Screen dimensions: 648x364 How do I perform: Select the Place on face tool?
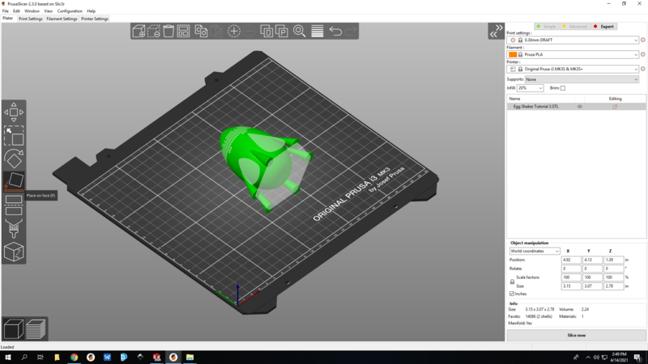14,182
